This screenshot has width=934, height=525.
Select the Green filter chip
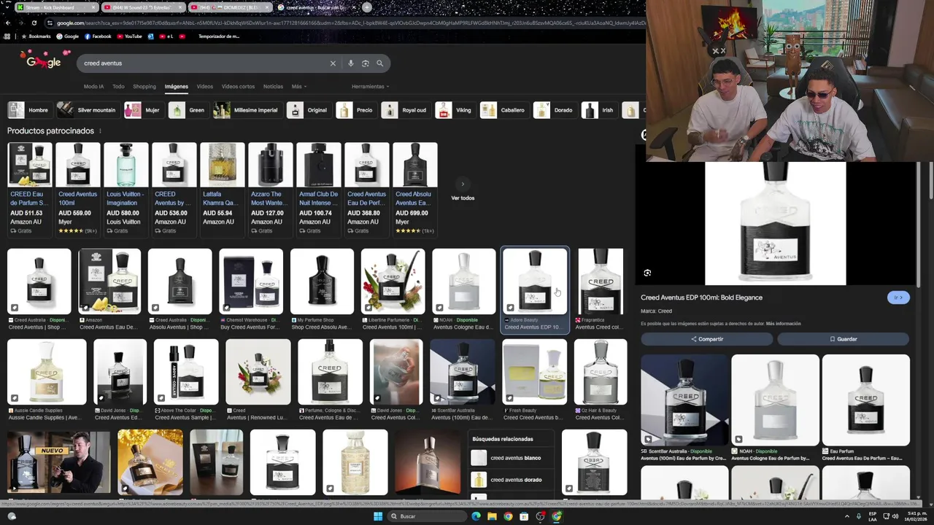pyautogui.click(x=188, y=110)
